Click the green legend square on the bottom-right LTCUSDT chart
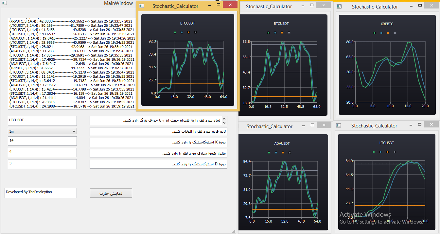 [373, 152]
